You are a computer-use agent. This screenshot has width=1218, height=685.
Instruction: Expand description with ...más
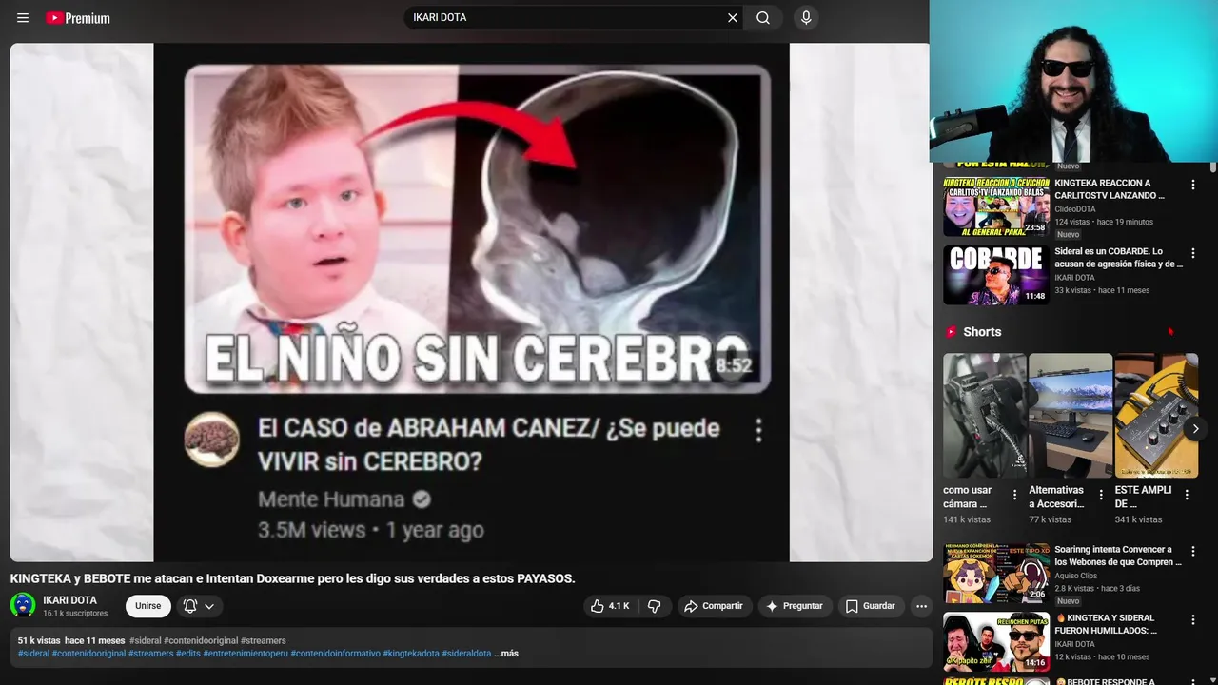coord(506,654)
